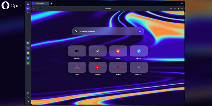Select the Start Page tab
This screenshot has height=106, width=212.
(x=41, y=4)
